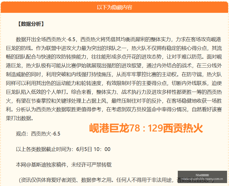Click the sentence 综合来看，整体实力
Screen dimensions: 230x186
click(94, 92)
